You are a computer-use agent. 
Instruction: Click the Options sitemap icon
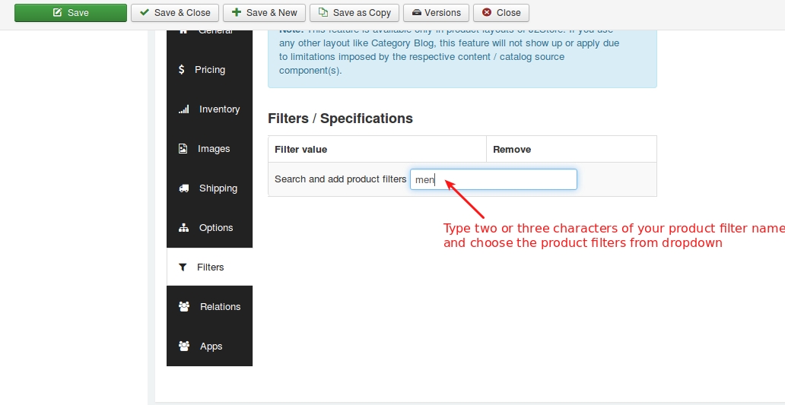point(183,228)
